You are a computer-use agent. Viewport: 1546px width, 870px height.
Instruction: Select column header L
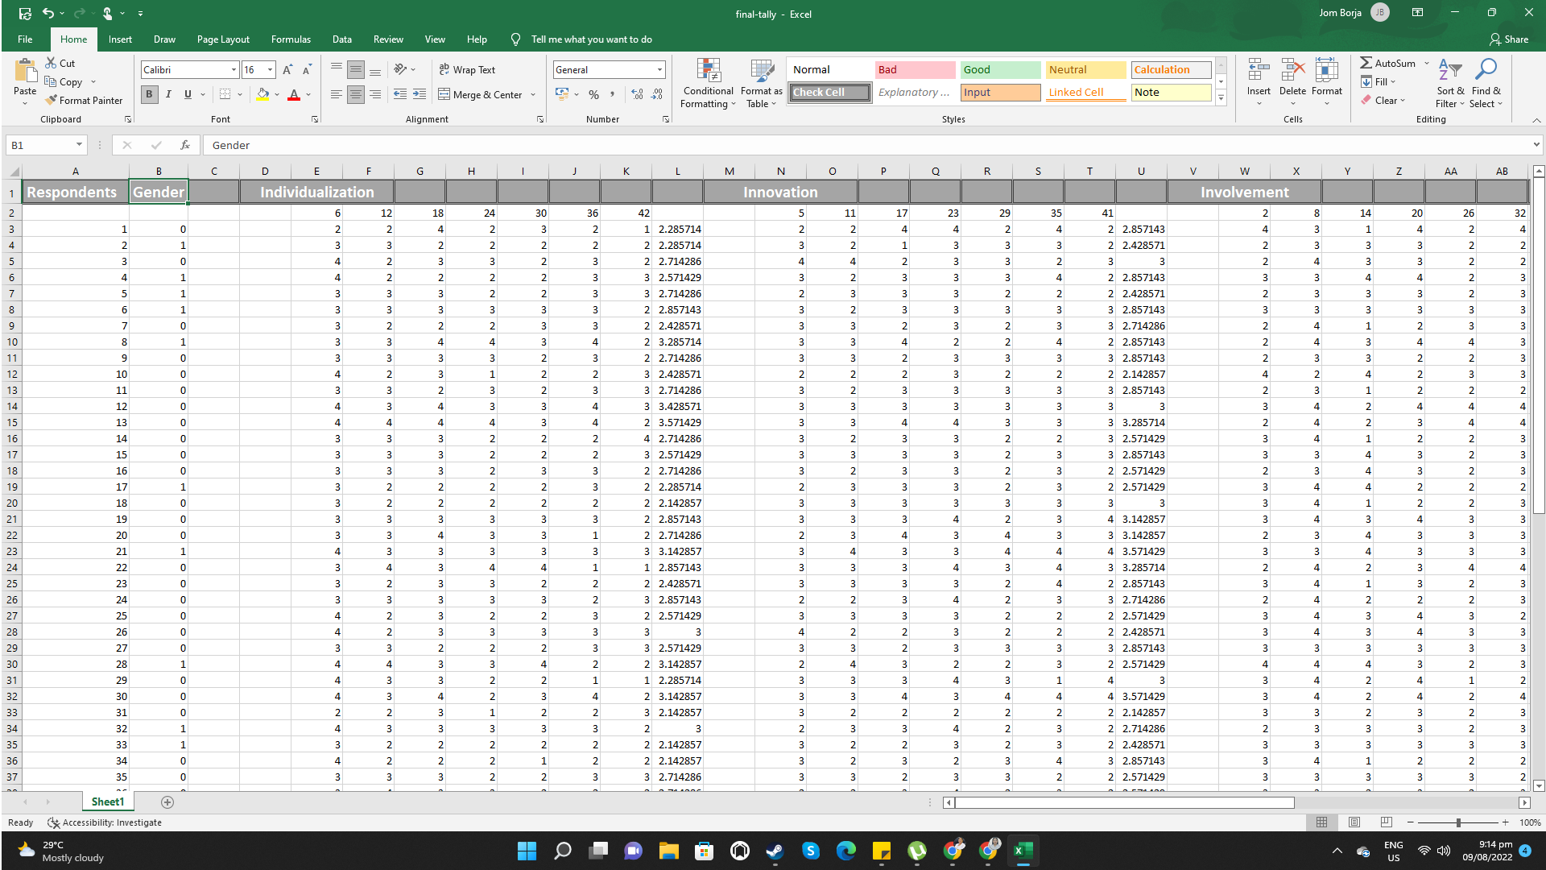678,172
